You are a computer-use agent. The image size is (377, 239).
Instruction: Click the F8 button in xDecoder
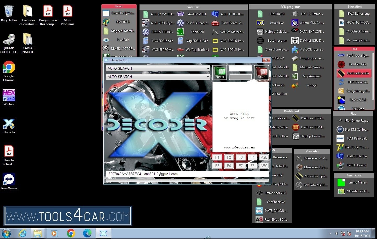[x=252, y=166]
